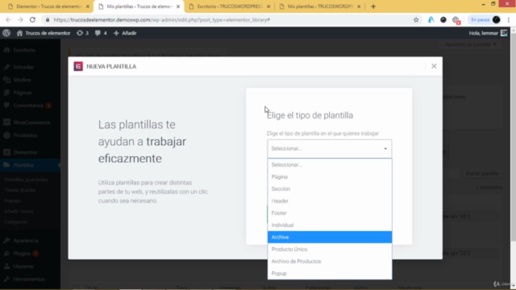Click the blue extension icon in toolbar
Image resolution: width=516 pixels, height=290 pixels.
click(x=431, y=19)
